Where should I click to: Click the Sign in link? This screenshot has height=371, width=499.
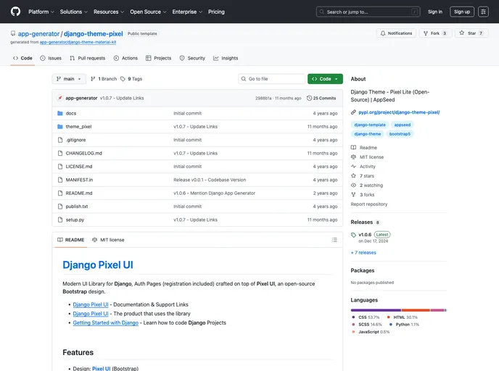pyautogui.click(x=435, y=12)
